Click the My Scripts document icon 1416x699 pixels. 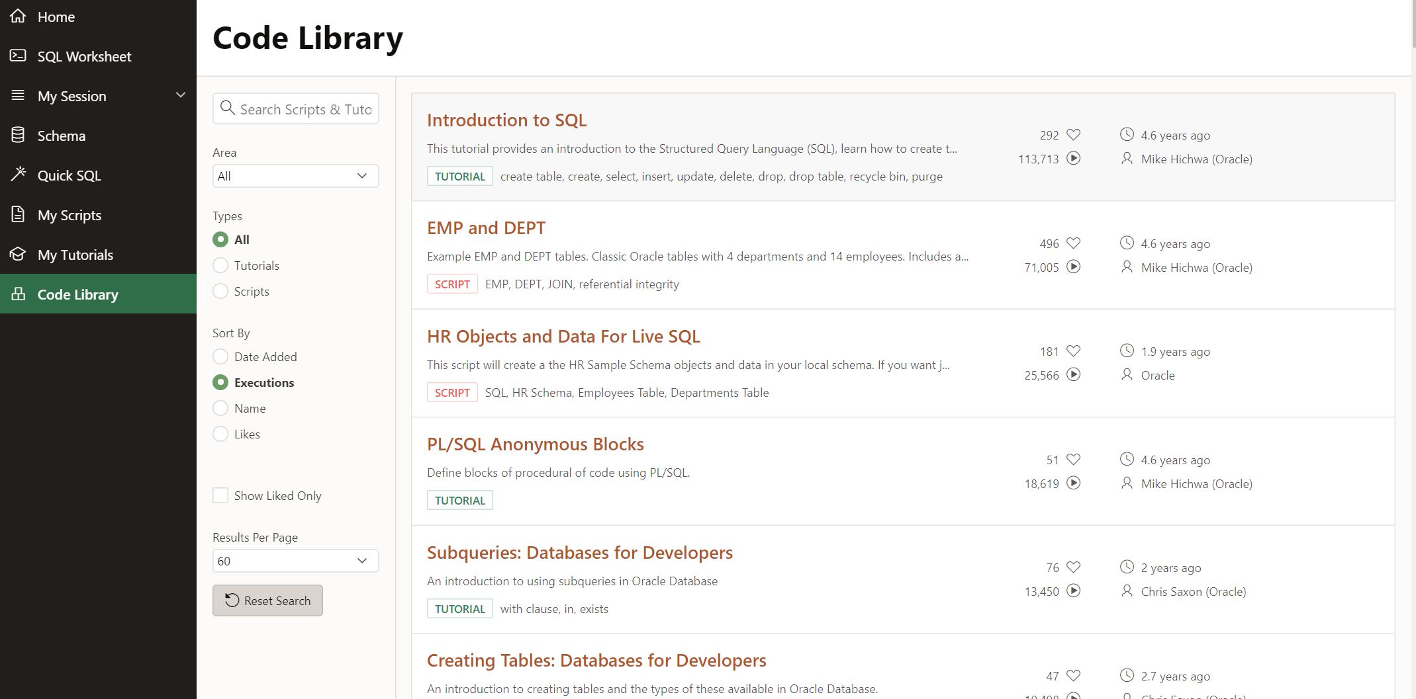pyautogui.click(x=18, y=214)
